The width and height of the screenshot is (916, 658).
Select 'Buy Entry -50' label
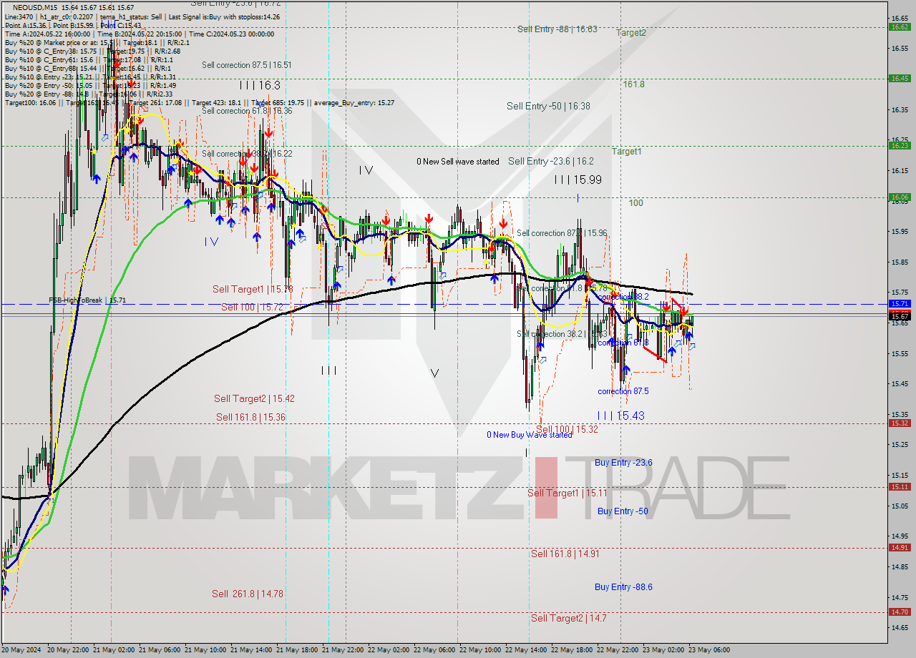623,511
